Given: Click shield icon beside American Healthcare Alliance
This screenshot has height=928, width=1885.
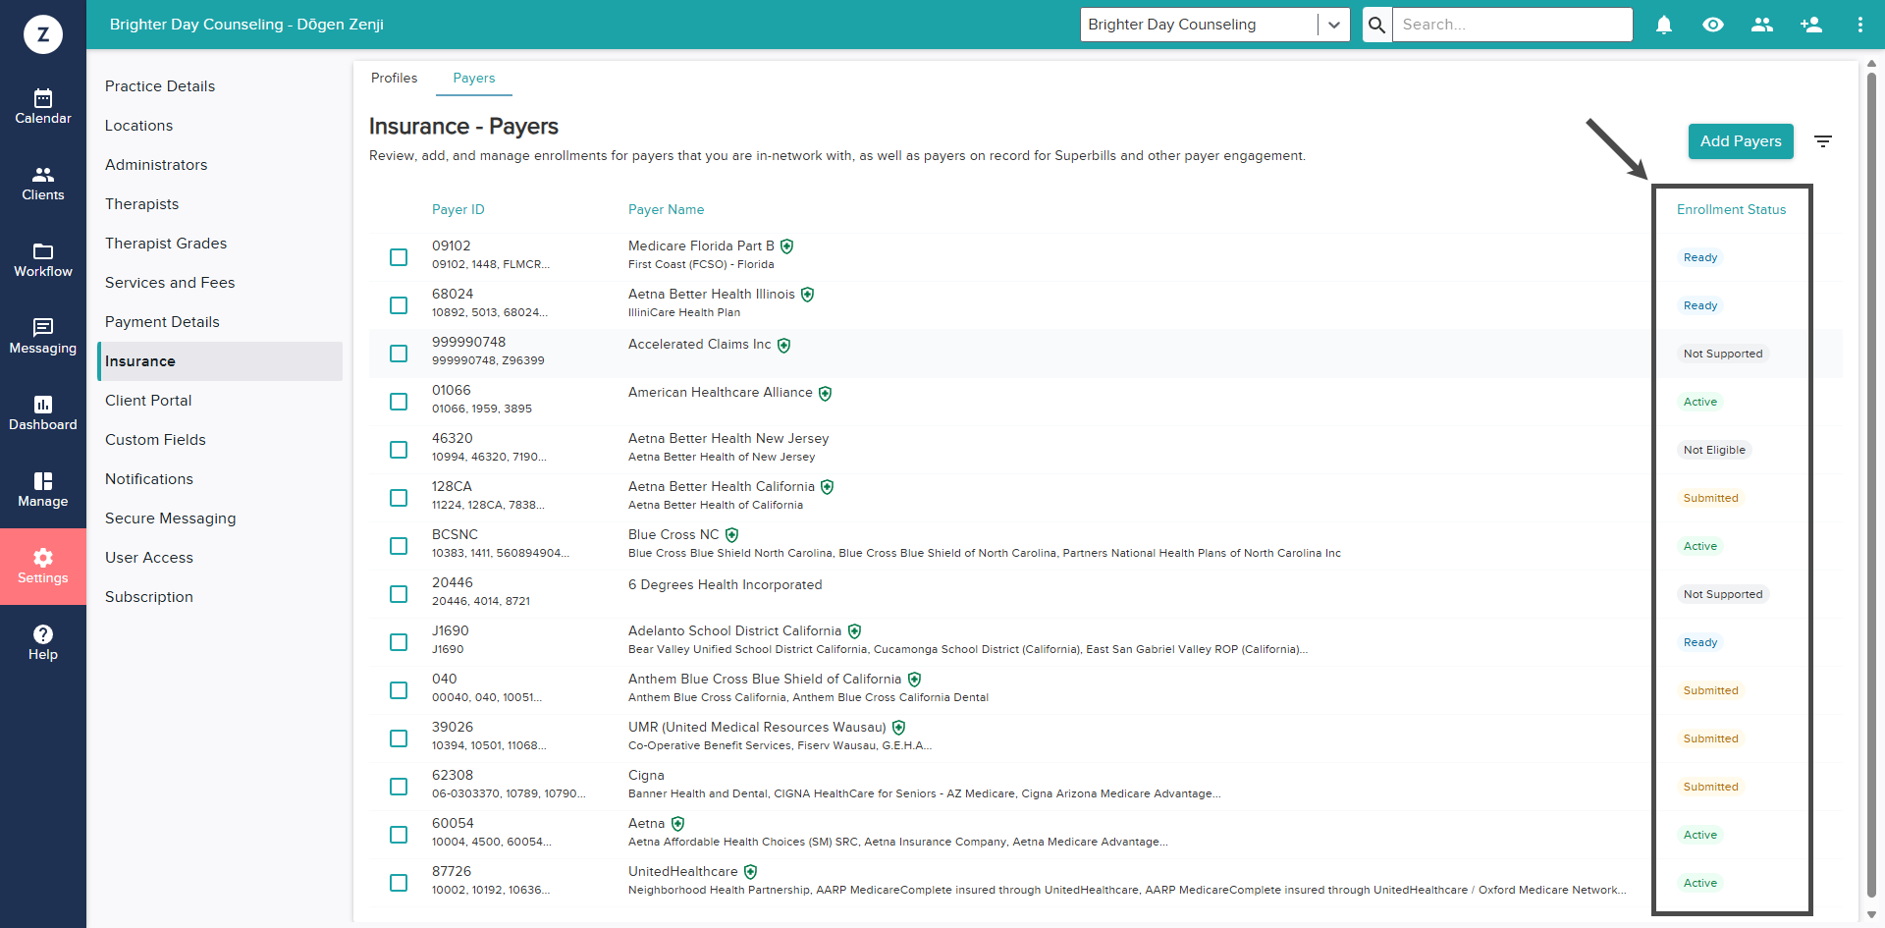Looking at the screenshot, I should click(826, 394).
